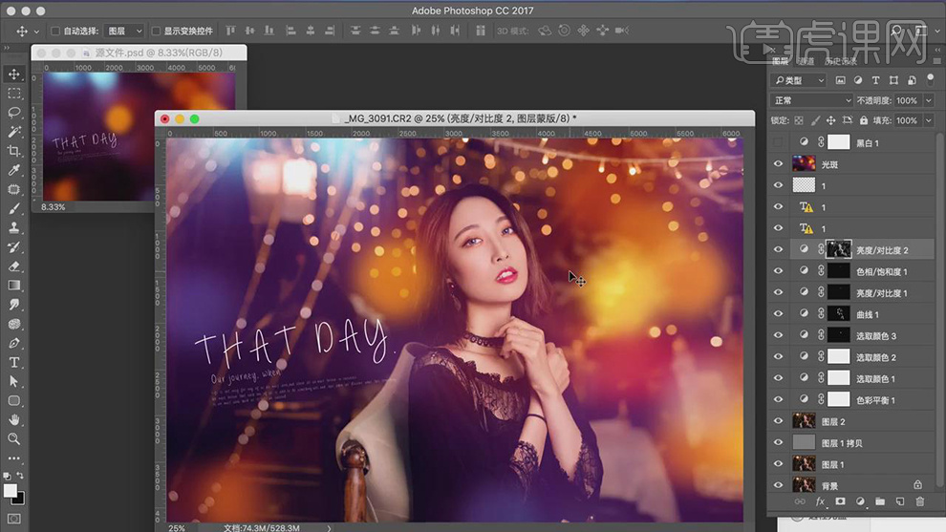Select the Zoom tool in toolbar
This screenshot has height=532, width=946.
[14, 438]
